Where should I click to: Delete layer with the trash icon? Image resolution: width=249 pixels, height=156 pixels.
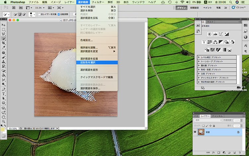[x=240, y=152]
